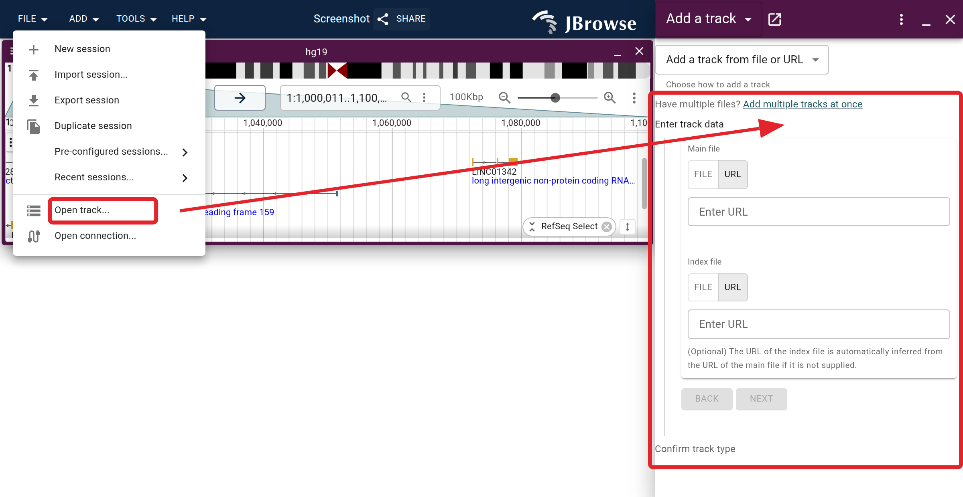Select New session menu entry

109,49
